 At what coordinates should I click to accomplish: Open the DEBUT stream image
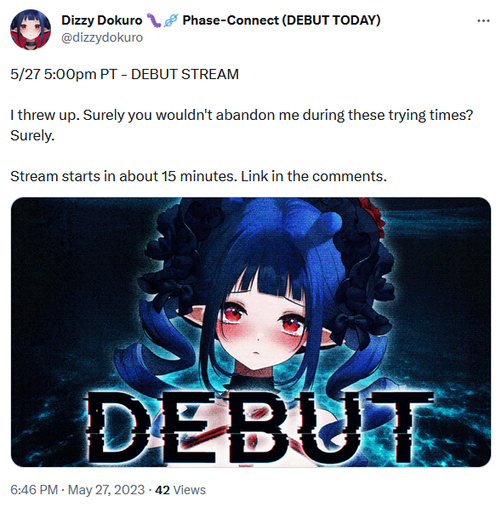coord(251,332)
